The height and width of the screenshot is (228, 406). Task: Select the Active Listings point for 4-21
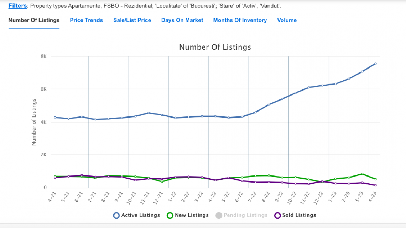point(55,117)
